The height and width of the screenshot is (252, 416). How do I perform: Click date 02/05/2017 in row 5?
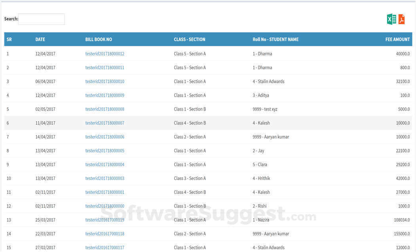pyautogui.click(x=46, y=109)
